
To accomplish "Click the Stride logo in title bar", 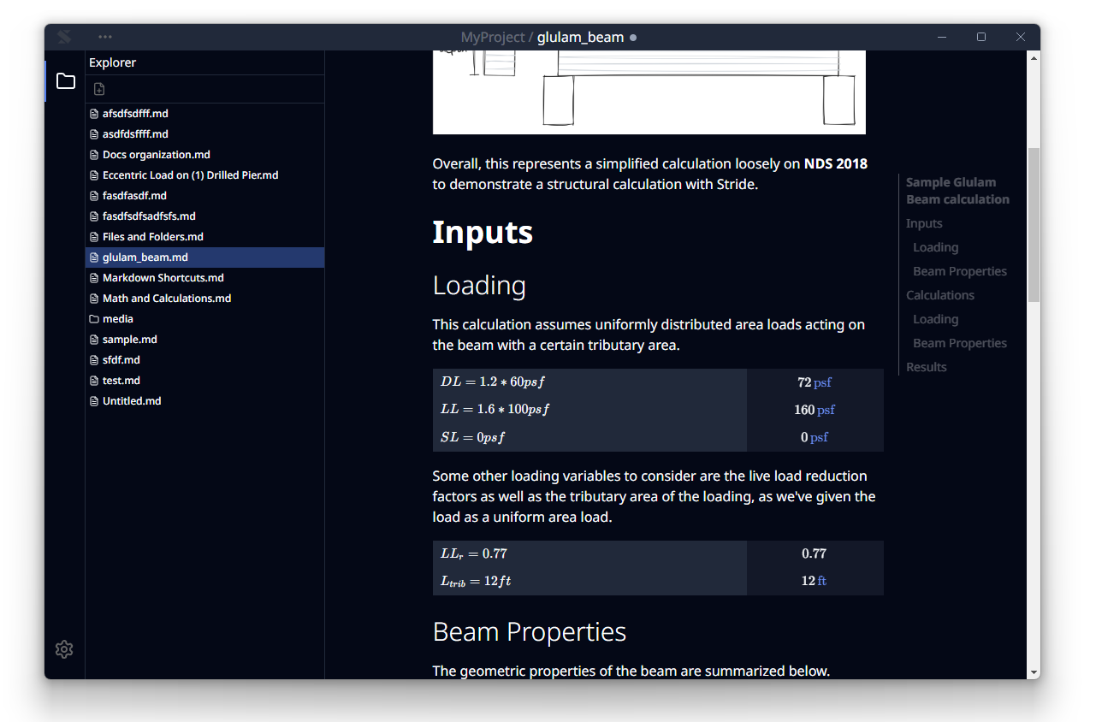I will (64, 37).
